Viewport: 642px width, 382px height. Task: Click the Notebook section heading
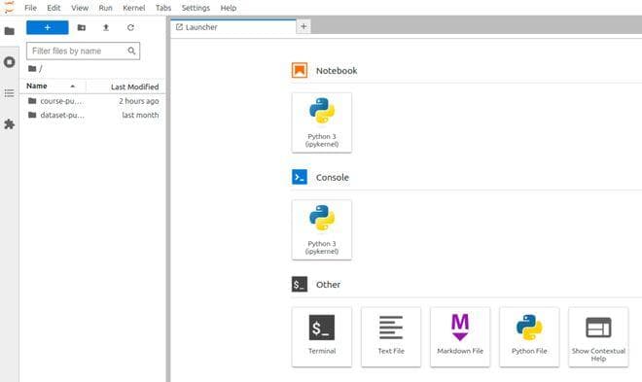pos(337,71)
